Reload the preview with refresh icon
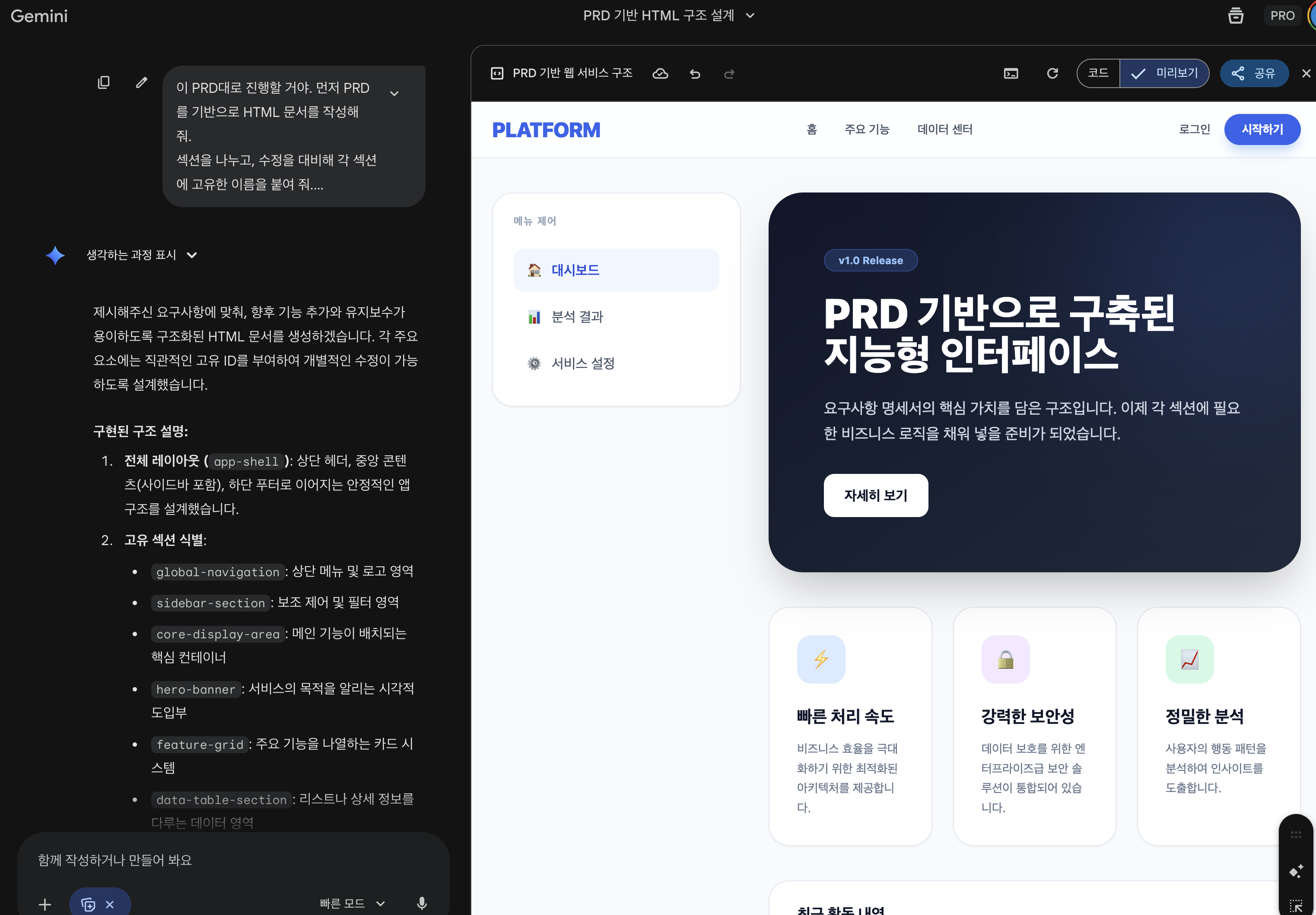 (1052, 73)
